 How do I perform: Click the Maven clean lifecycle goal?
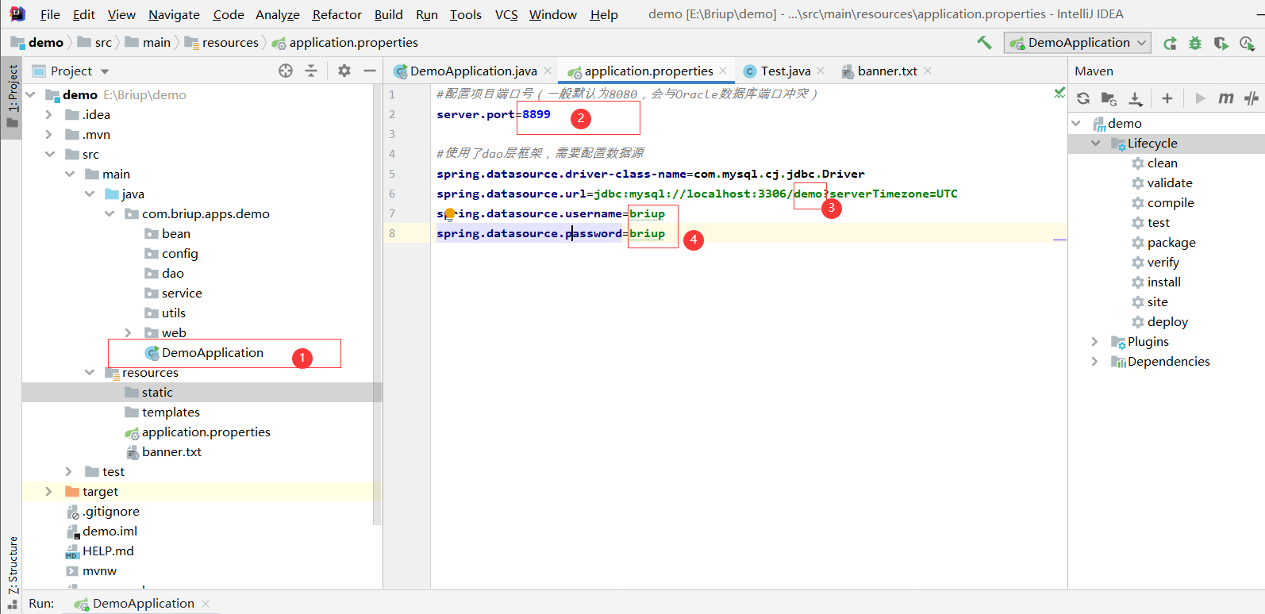pos(1162,163)
